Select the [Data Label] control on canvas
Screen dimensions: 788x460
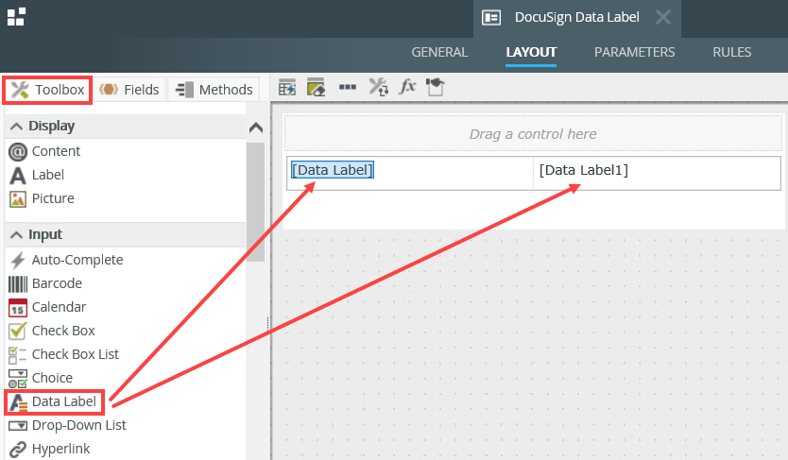(333, 170)
